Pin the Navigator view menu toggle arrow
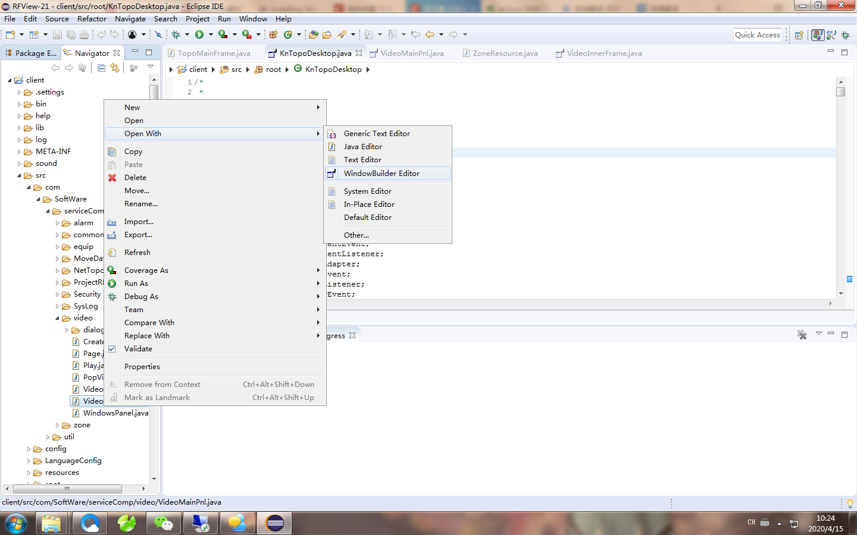Viewport: 857px width, 535px height. point(149,66)
